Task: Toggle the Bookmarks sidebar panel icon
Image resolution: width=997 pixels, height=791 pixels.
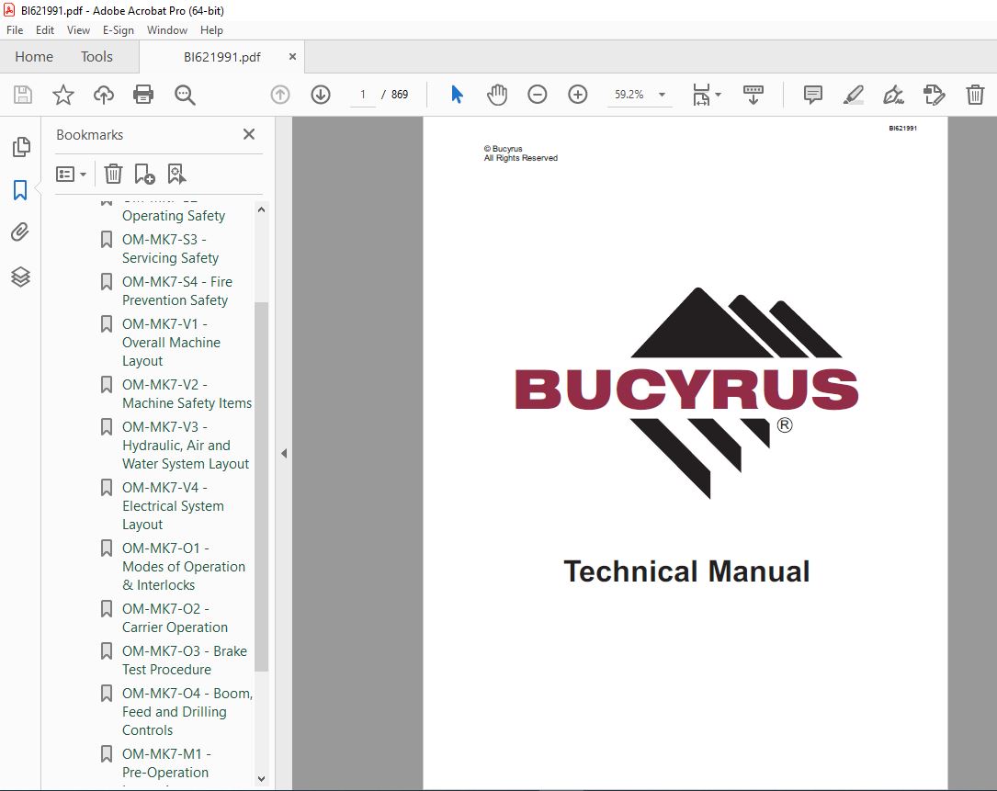Action: pos(20,189)
